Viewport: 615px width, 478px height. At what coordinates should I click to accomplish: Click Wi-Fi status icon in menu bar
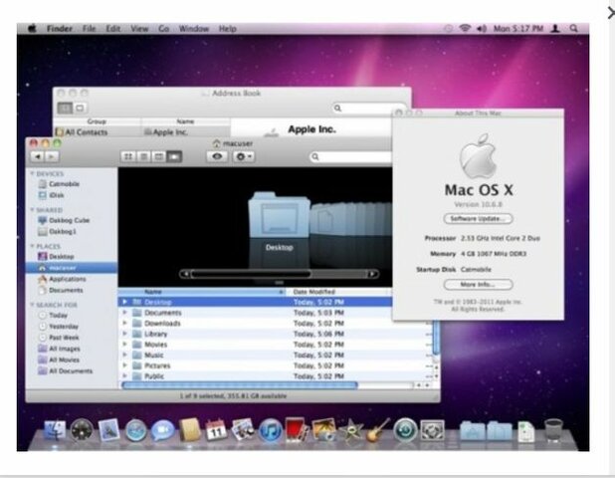(465, 28)
